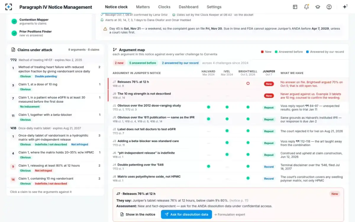Open J9 The 10 mg strength row
The width and height of the screenshot is (355, 222).
click(x=228, y=96)
